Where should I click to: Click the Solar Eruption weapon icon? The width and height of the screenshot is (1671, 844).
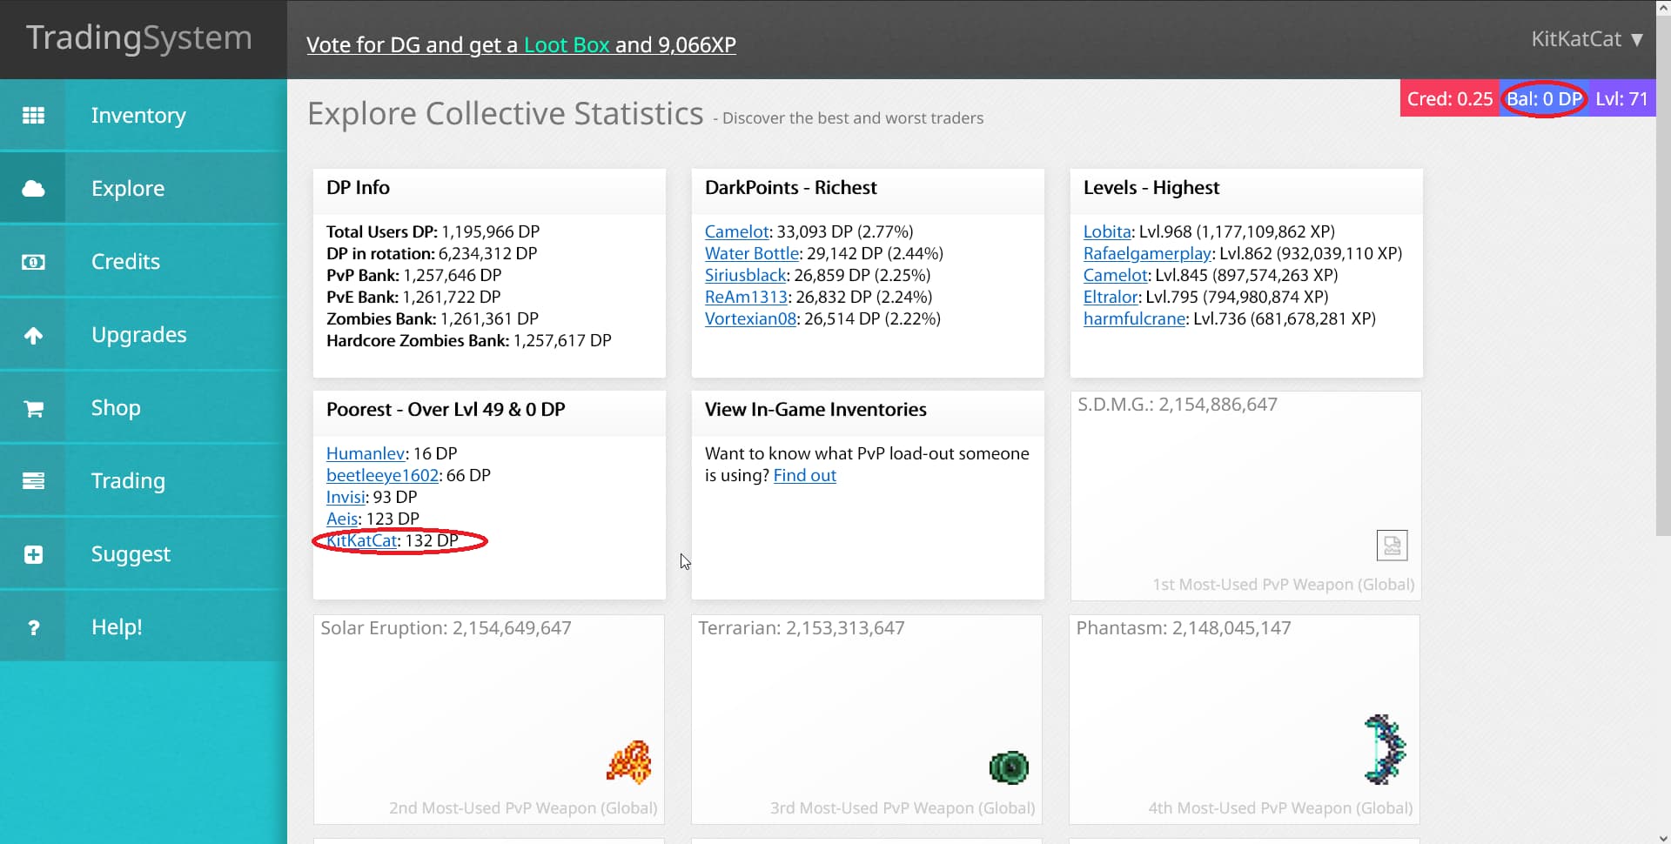tap(629, 762)
